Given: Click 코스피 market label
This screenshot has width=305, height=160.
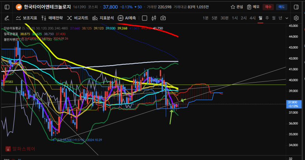Looking at the screenshot, I should (93, 7).
